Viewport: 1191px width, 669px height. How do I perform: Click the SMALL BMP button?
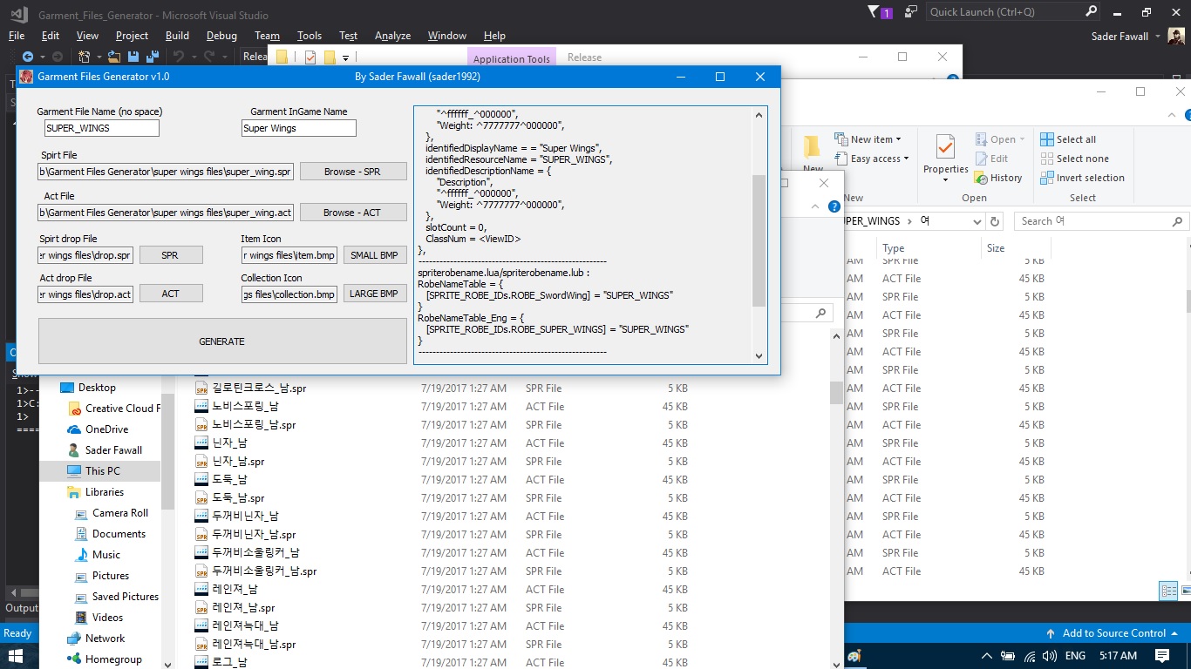[375, 255]
